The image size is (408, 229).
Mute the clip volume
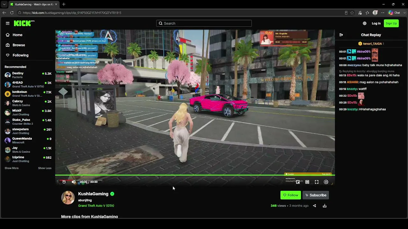(x=74, y=182)
